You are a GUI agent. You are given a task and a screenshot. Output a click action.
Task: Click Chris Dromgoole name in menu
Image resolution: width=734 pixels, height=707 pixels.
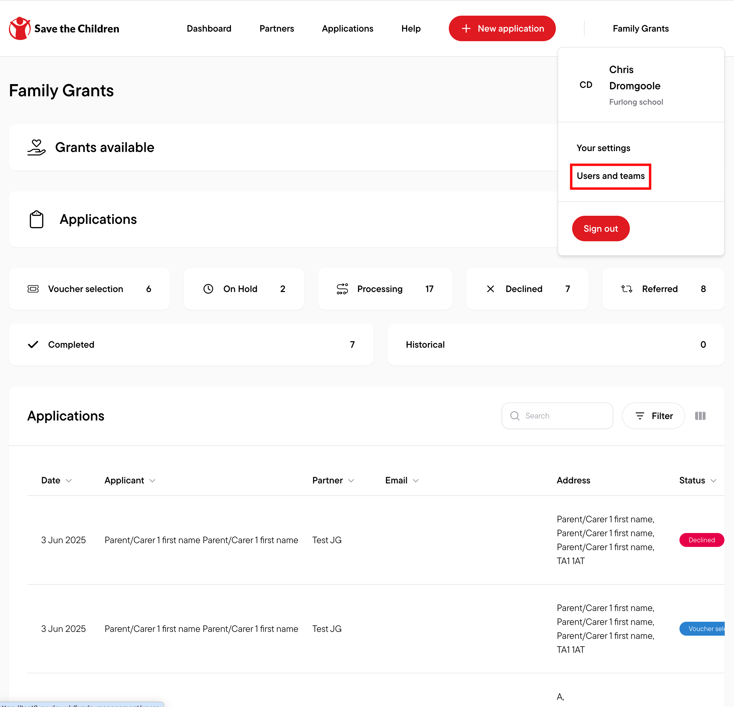pos(635,78)
